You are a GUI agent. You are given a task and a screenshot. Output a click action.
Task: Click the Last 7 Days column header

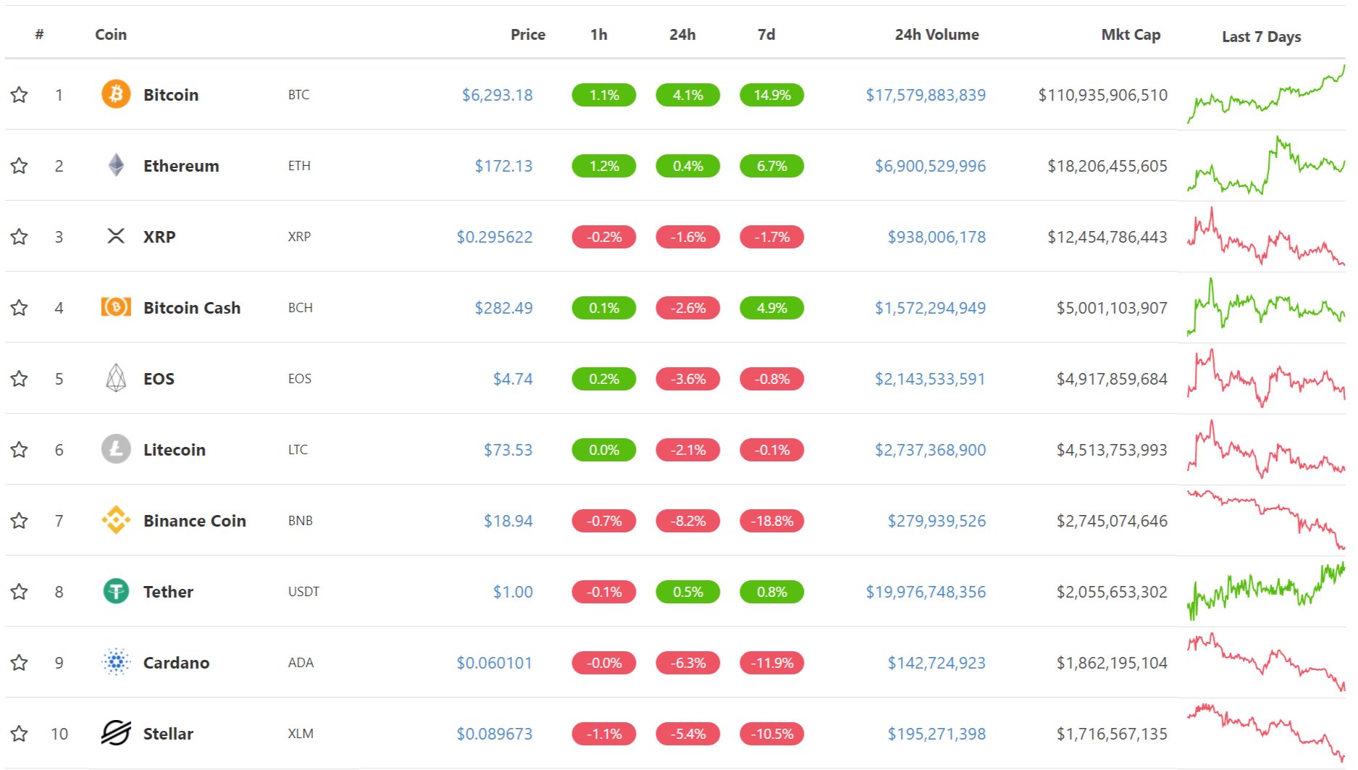point(1261,36)
